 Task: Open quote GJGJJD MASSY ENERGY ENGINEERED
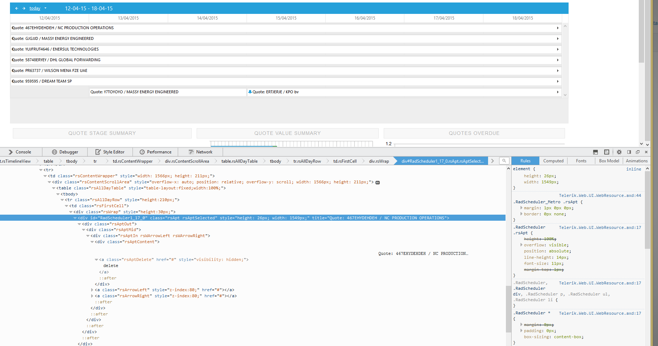[286, 38]
